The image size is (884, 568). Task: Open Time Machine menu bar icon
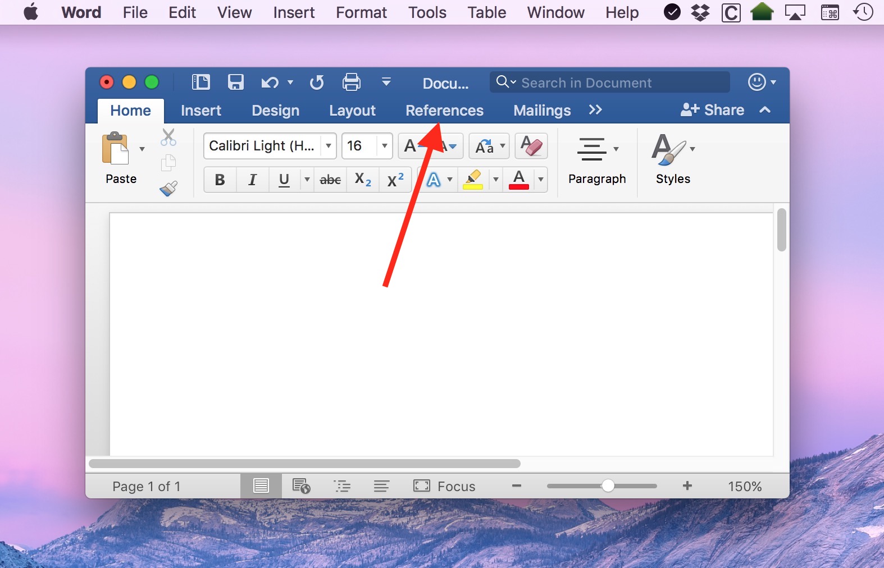tap(863, 12)
